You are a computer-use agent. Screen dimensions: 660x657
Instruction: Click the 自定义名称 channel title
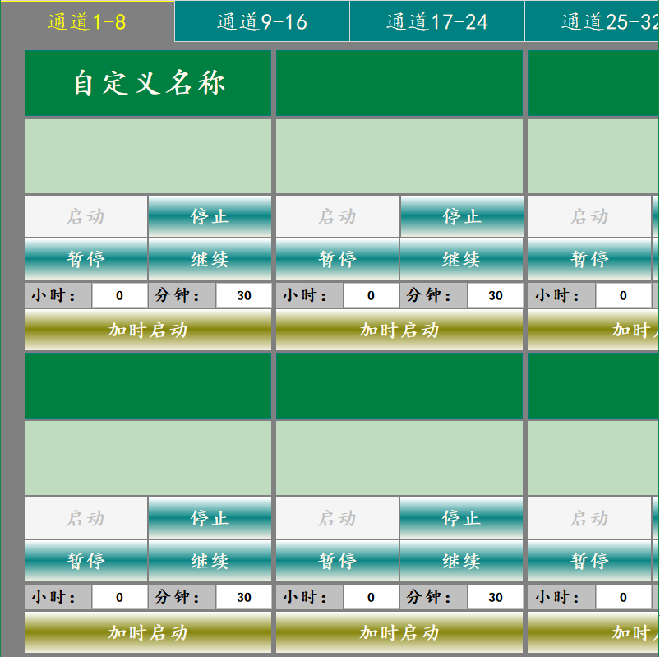click(148, 83)
